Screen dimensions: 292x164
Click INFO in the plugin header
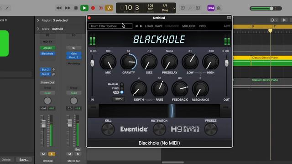pyautogui.click(x=202, y=26)
